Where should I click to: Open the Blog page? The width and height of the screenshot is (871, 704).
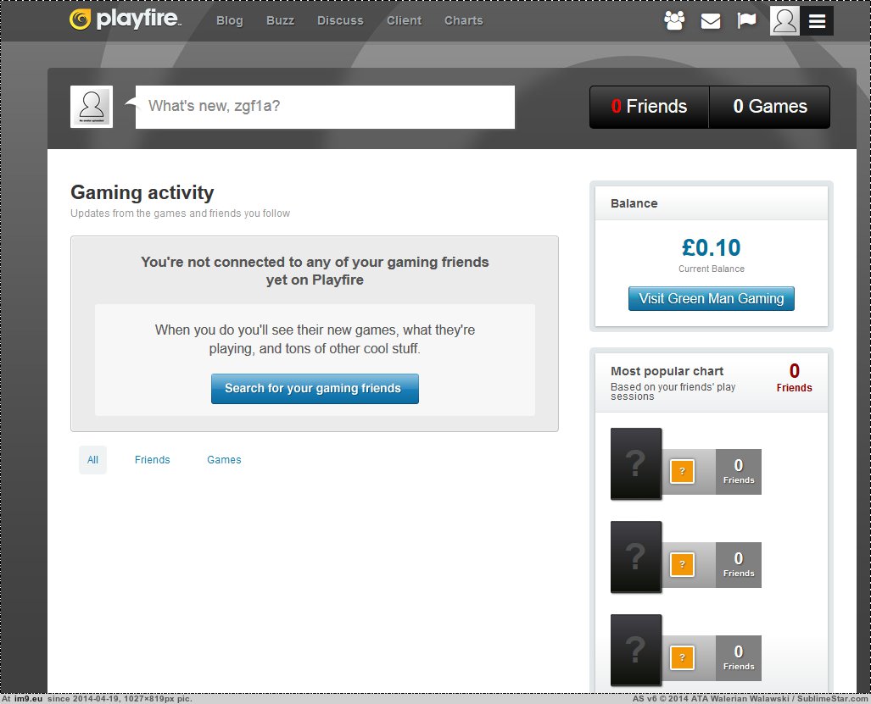click(230, 20)
